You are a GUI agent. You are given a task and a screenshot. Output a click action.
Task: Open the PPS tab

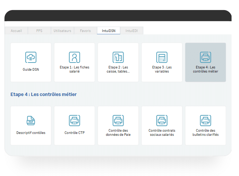tap(39, 31)
